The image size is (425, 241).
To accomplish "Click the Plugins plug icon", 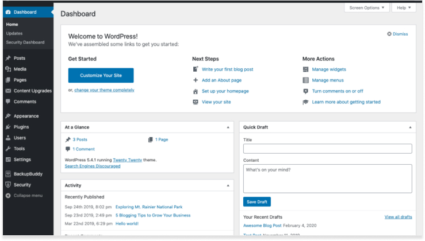I will (8, 127).
